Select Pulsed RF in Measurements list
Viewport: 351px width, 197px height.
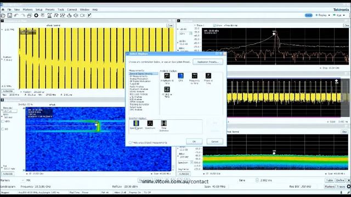point(134,84)
